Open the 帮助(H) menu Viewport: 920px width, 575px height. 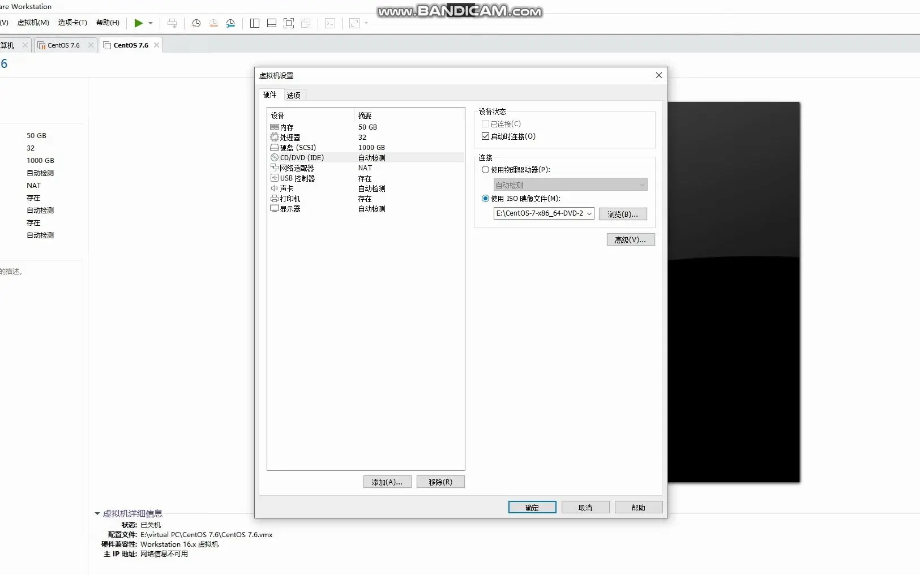(108, 23)
